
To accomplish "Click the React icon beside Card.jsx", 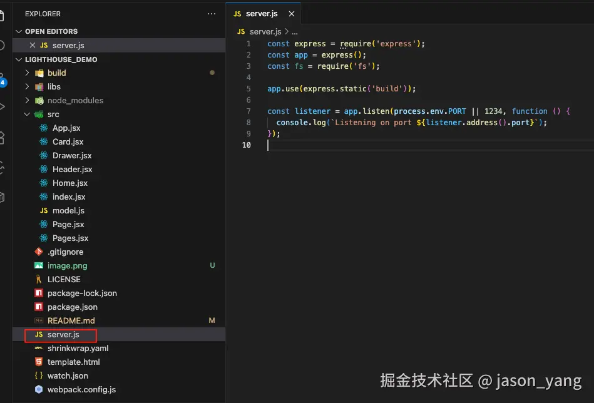I will [x=44, y=141].
